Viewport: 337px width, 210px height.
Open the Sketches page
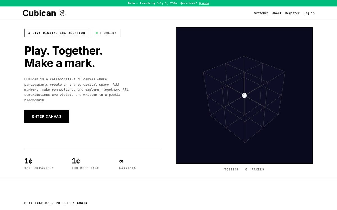click(x=261, y=13)
